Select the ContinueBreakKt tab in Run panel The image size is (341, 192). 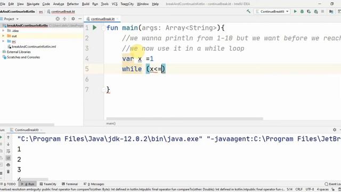click(x=27, y=130)
